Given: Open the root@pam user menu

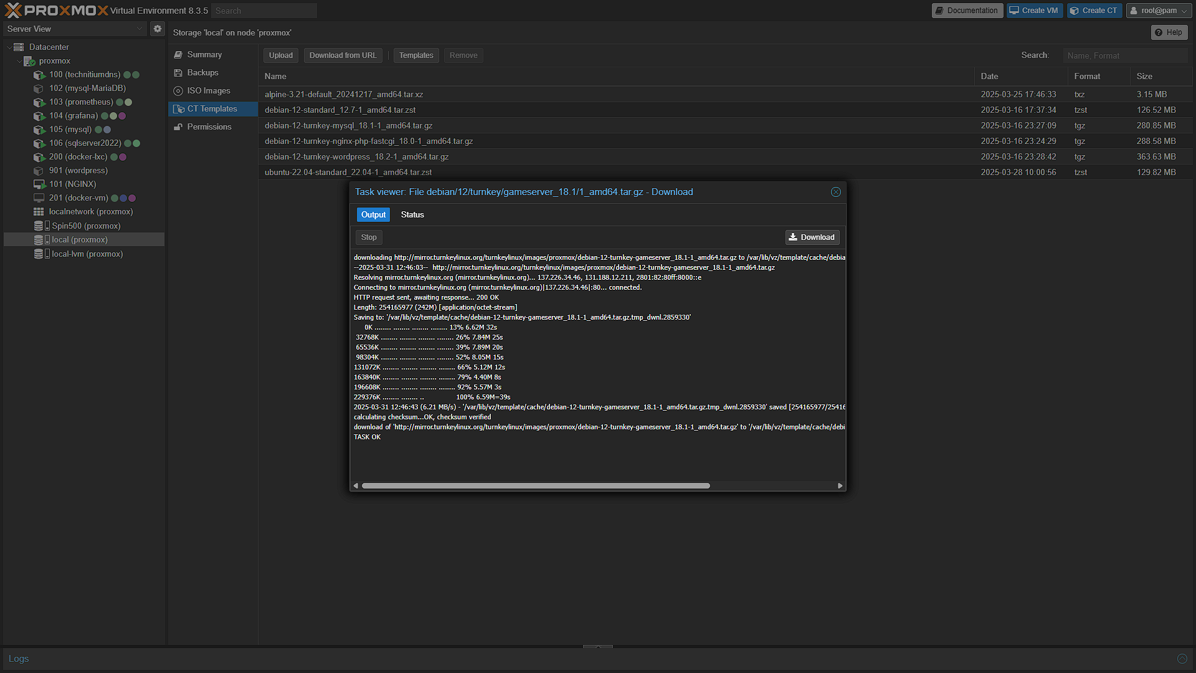Looking at the screenshot, I should point(1159,11).
